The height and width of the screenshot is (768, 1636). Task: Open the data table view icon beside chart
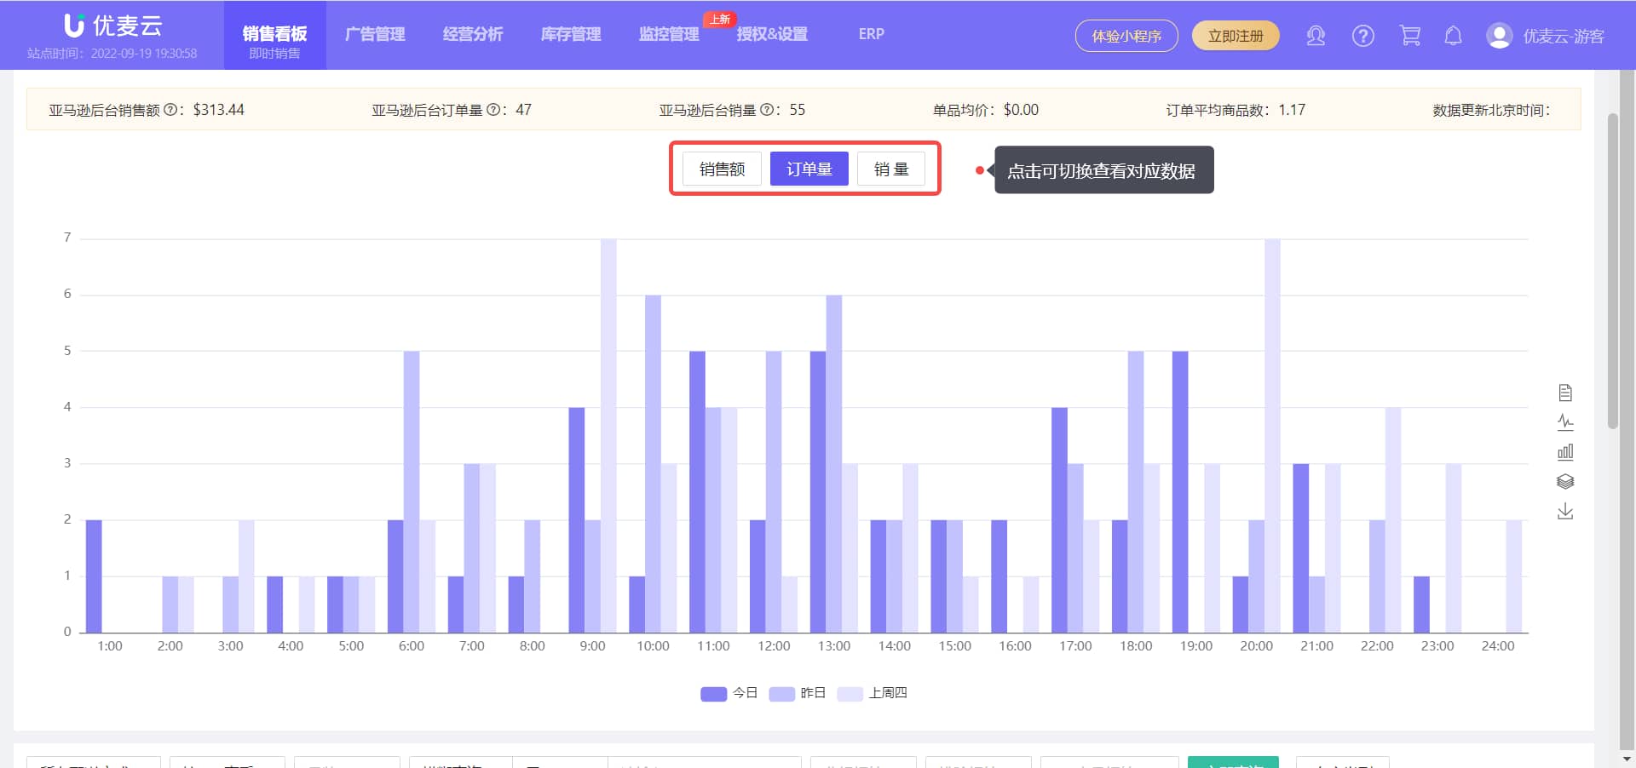click(1565, 393)
